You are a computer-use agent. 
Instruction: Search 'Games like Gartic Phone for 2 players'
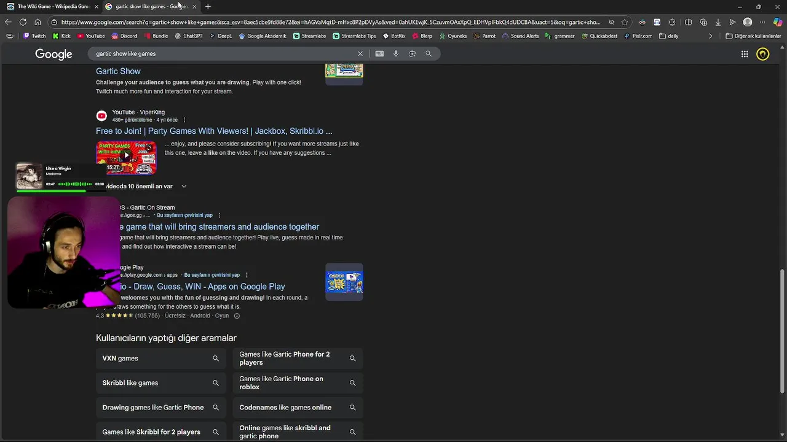tap(298, 359)
